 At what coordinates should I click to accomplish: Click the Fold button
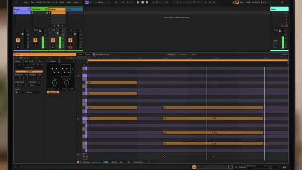(x=80, y=54)
